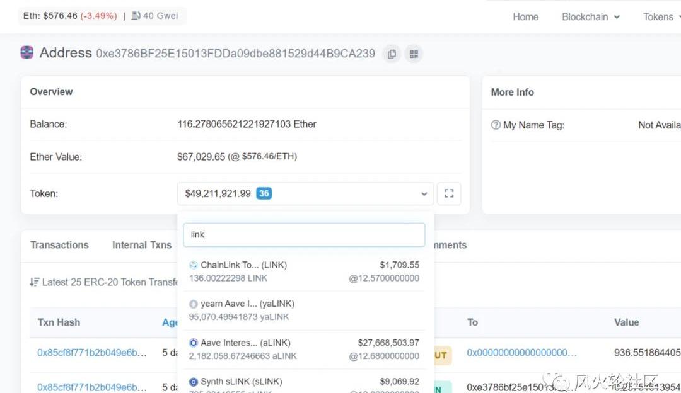Open the QR code icon beside address
The image size is (681, 393).
pos(414,54)
